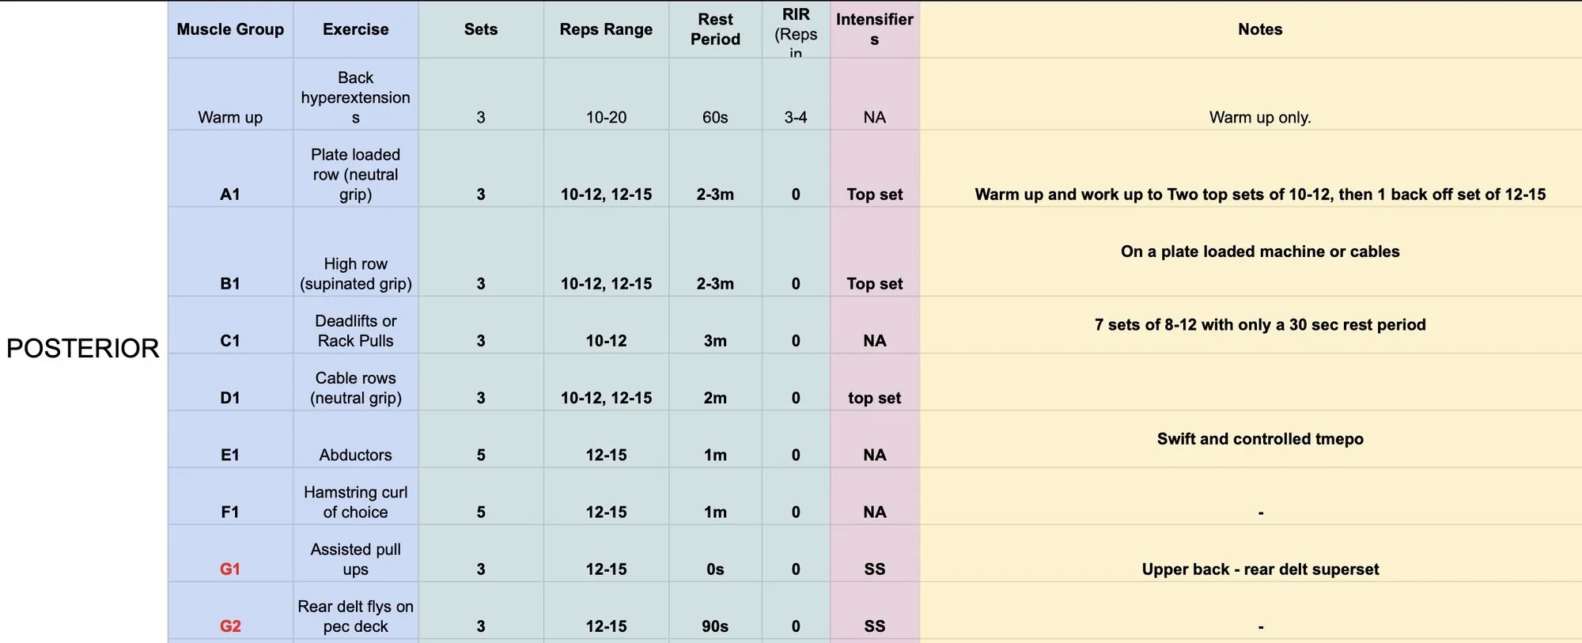This screenshot has width=1582, height=643.
Task: Select the Exercise header cell
Action: point(355,29)
